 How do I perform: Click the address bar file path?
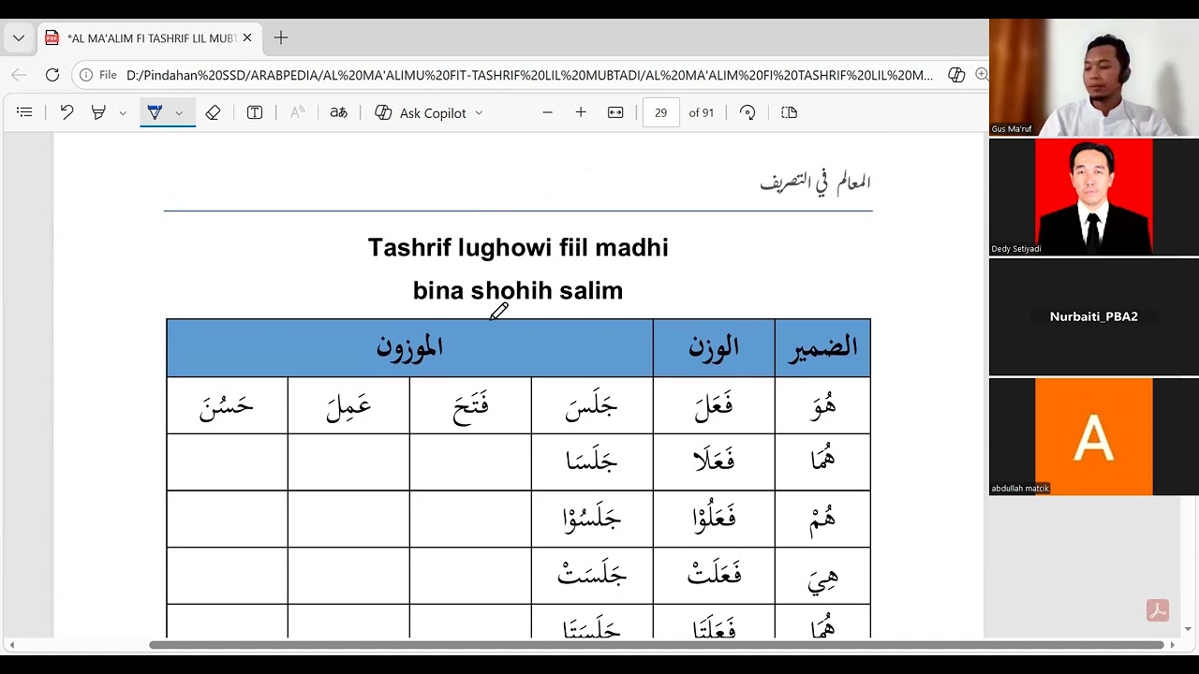click(x=529, y=75)
